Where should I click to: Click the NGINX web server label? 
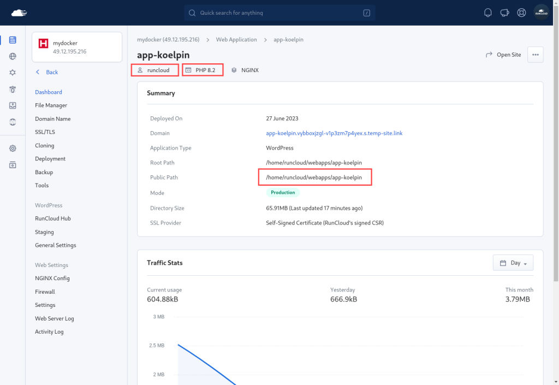click(x=250, y=70)
